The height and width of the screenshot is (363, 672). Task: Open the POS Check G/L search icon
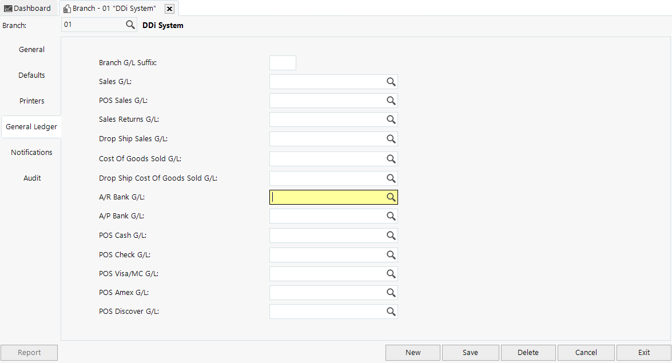[391, 254]
